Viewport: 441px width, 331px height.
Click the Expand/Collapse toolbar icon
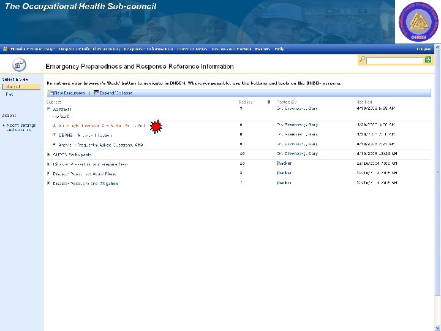click(x=96, y=93)
